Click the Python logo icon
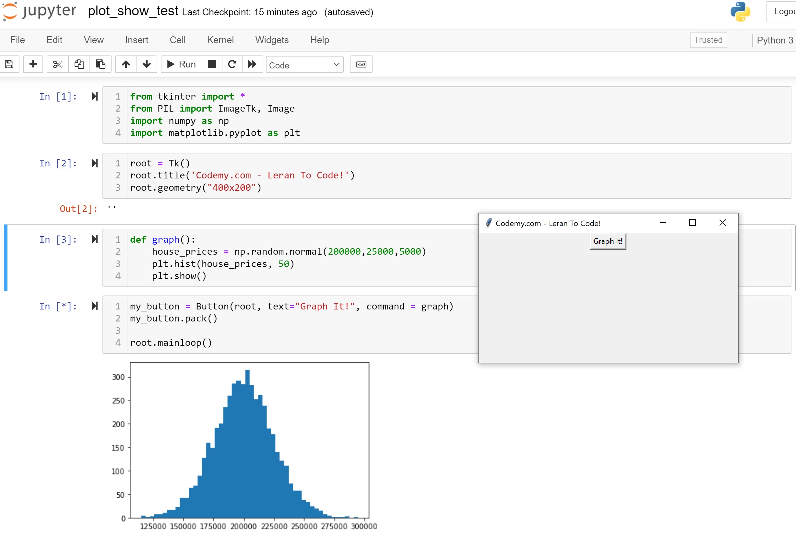The height and width of the screenshot is (544, 796). [740, 11]
